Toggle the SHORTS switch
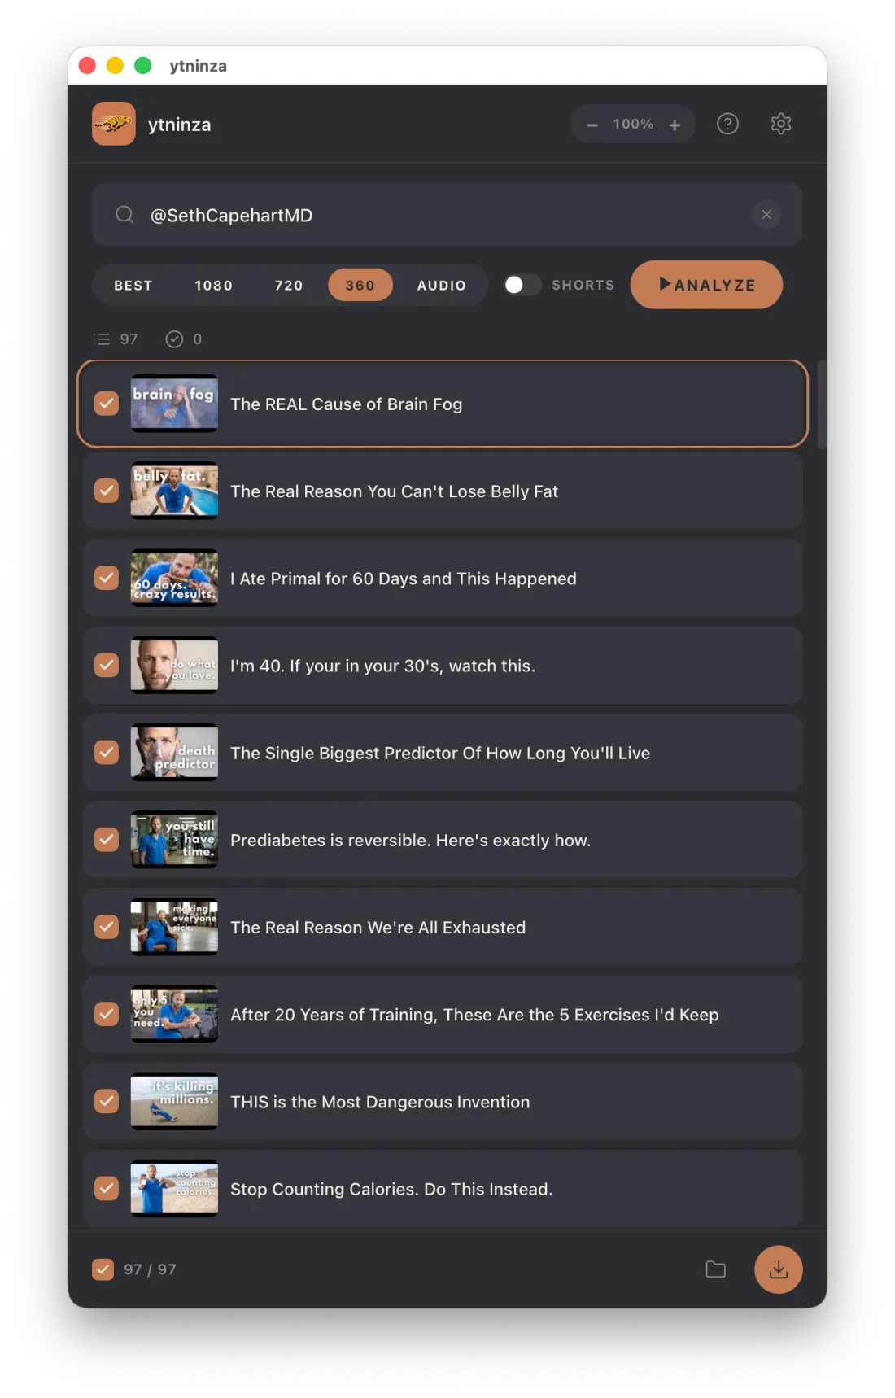This screenshot has width=895, height=1398. tap(522, 285)
